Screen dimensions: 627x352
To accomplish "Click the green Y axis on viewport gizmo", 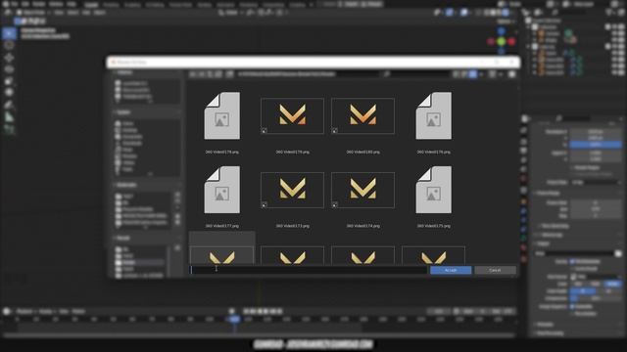I will [x=502, y=41].
